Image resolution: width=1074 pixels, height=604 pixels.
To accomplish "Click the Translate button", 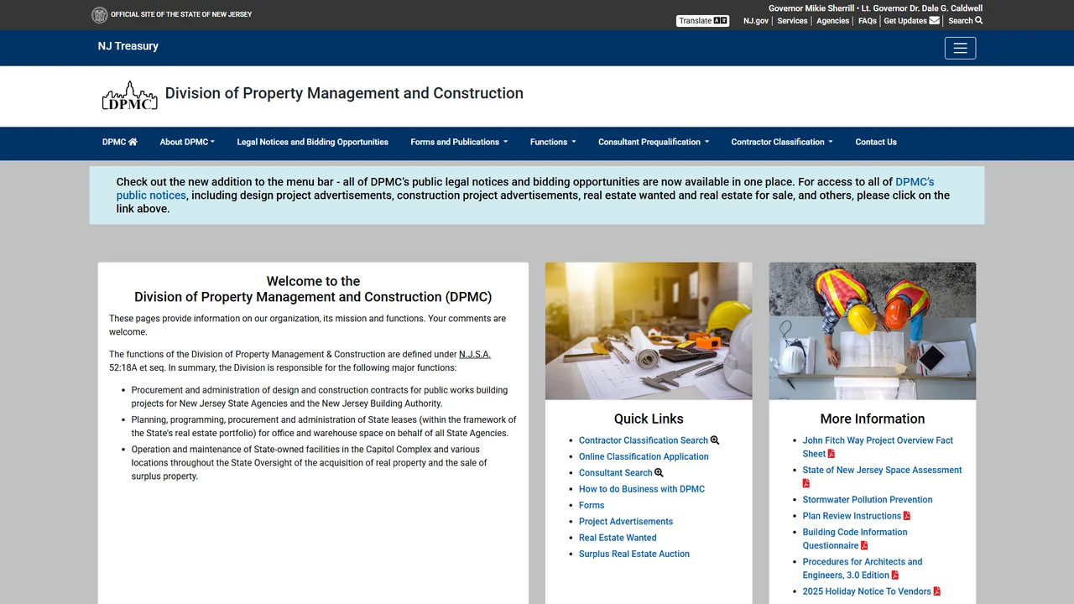I will click(702, 21).
